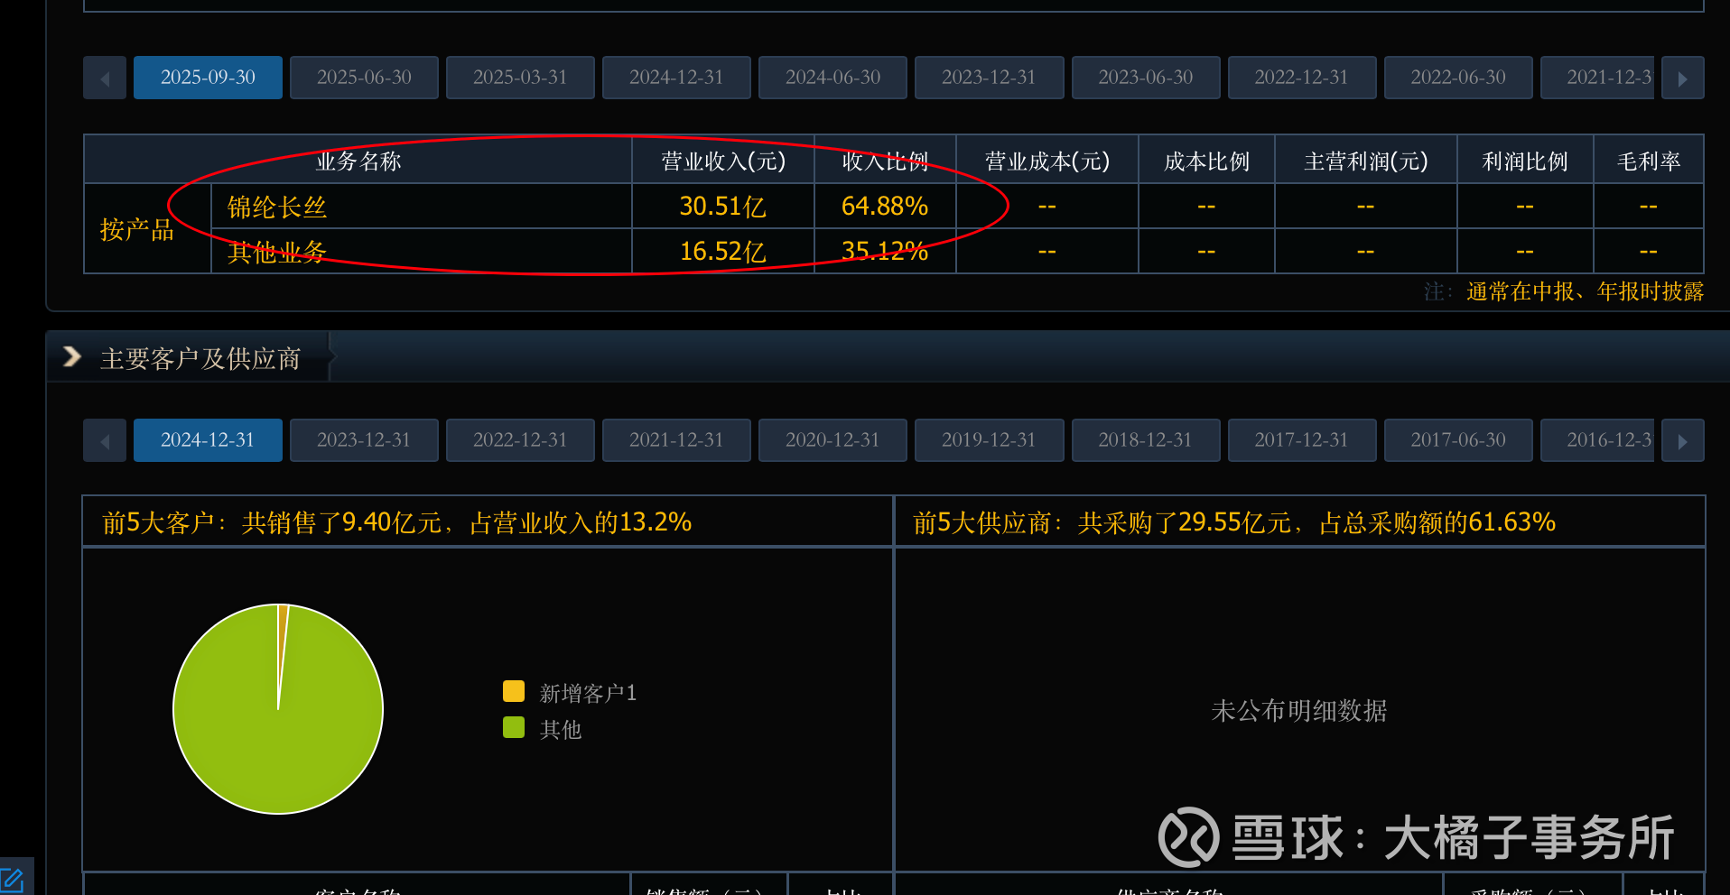Expand the 主要客户及供应商 section chevron
Image resolution: width=1730 pixels, height=895 pixels.
72,357
